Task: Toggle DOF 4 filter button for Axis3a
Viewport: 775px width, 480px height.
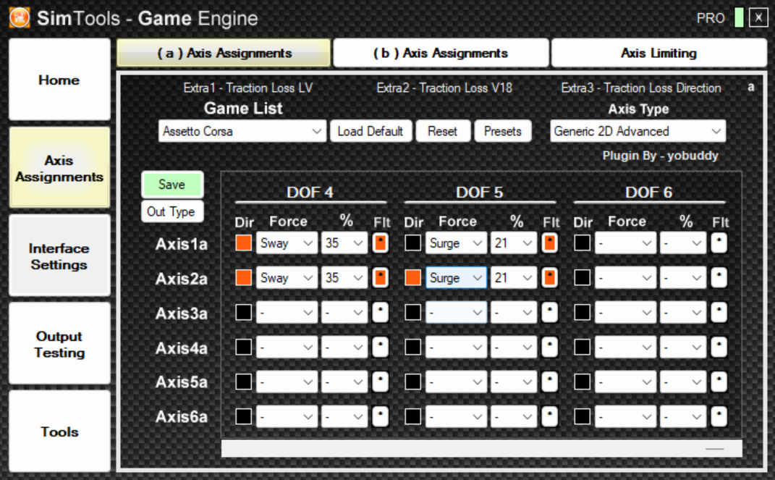Action: (380, 313)
